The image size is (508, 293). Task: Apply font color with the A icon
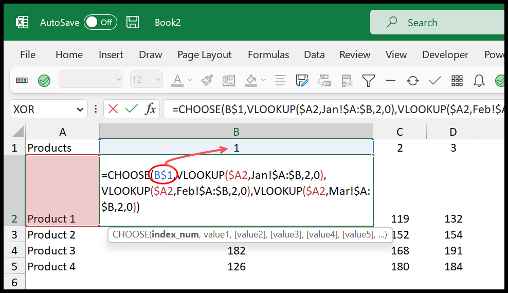177,80
